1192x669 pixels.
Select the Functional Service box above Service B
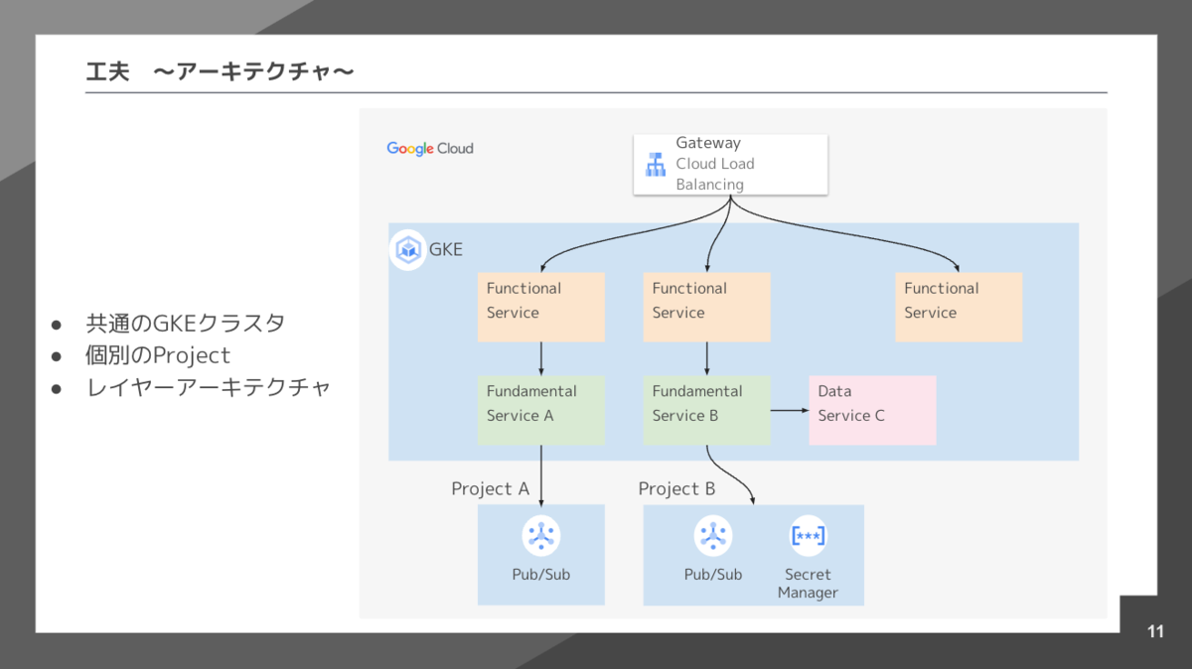click(707, 307)
